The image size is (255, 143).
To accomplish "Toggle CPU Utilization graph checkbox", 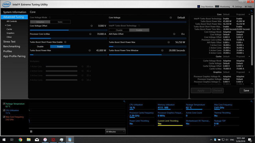I will point(4,110).
